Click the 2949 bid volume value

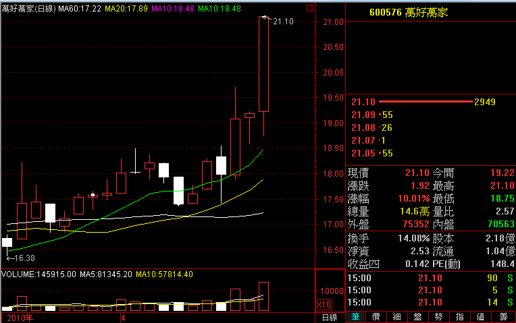coord(485,102)
